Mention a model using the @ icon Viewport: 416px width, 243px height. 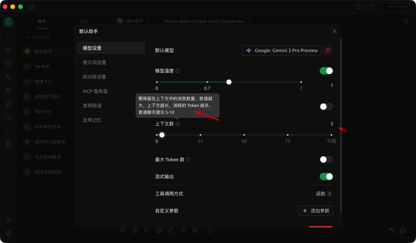(195, 230)
